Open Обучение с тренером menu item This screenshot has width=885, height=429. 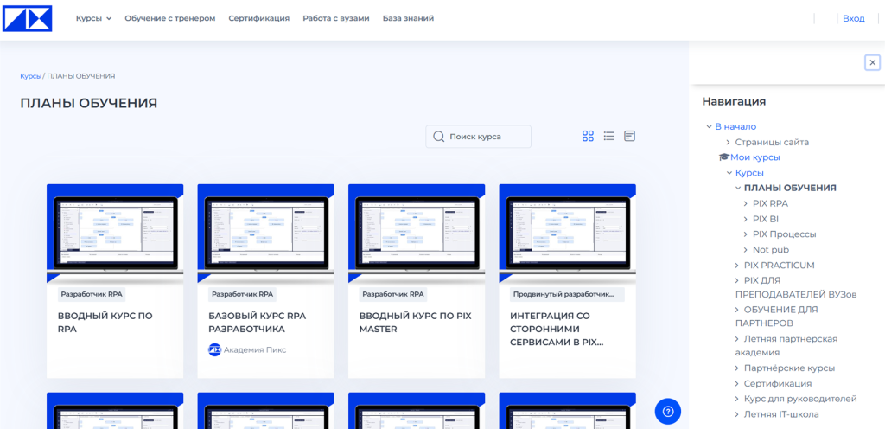(169, 18)
